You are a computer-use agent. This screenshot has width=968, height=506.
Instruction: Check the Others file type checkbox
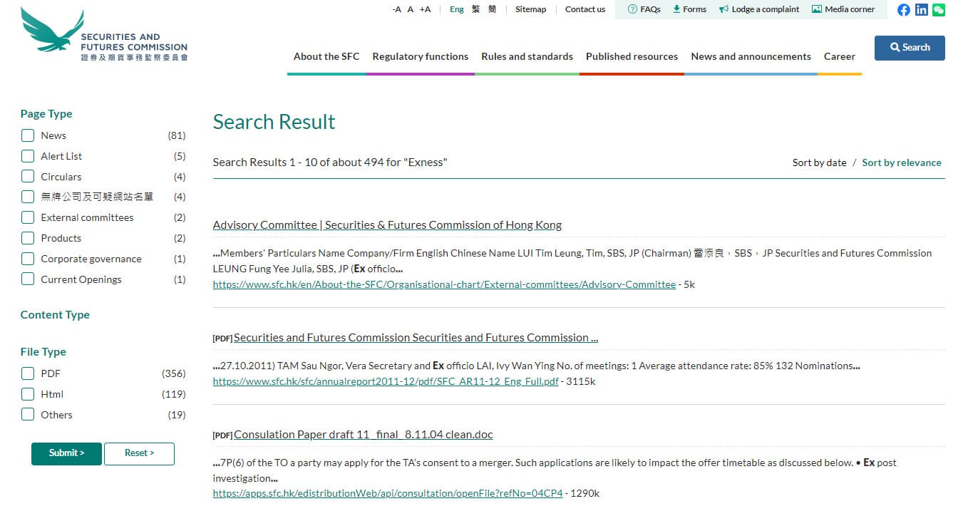(28, 415)
